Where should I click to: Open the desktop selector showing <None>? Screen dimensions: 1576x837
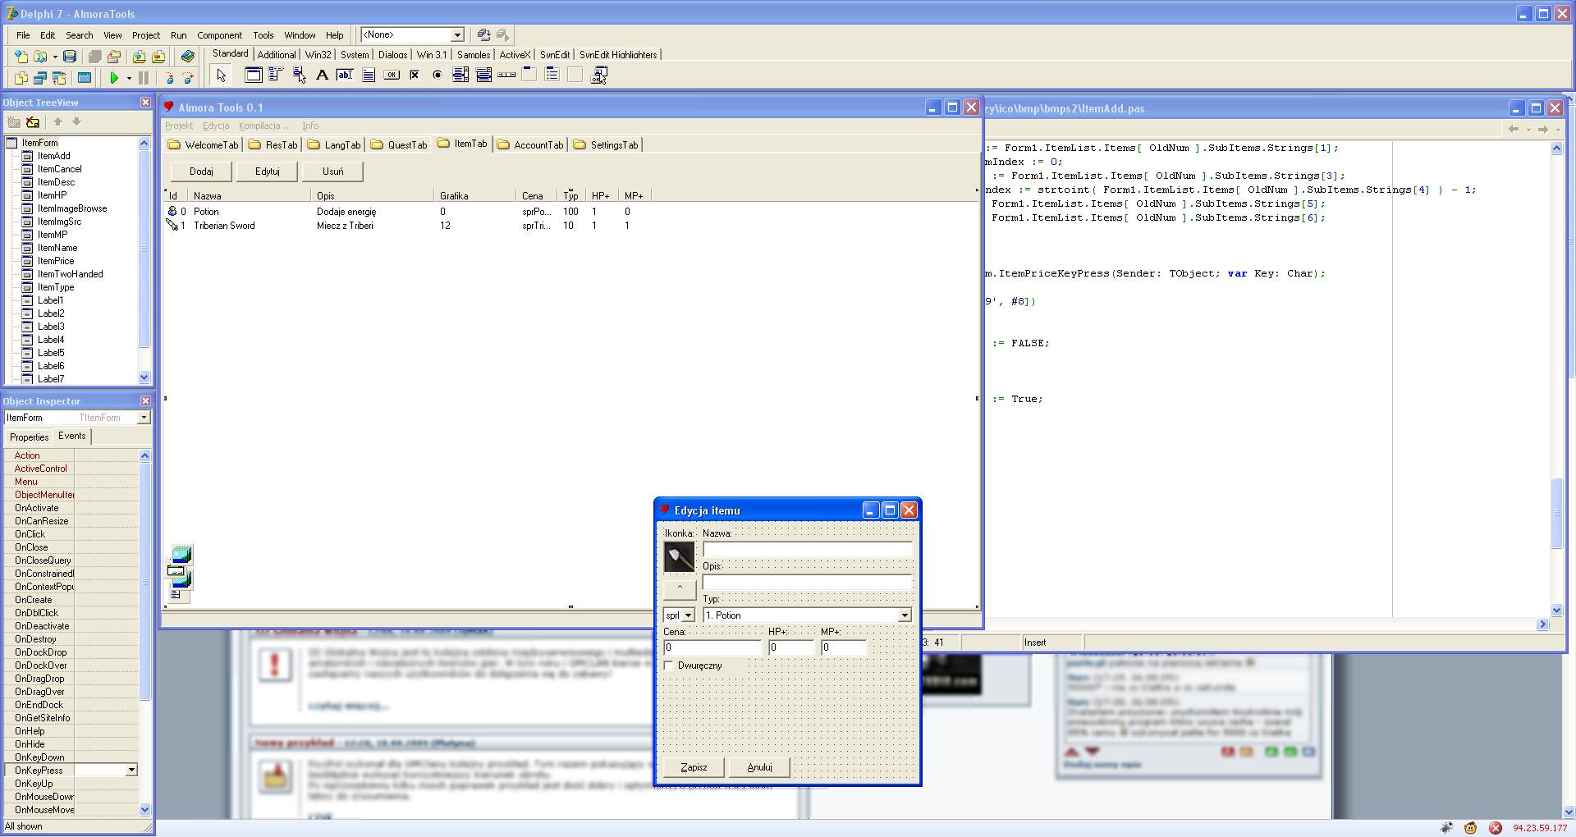(457, 34)
